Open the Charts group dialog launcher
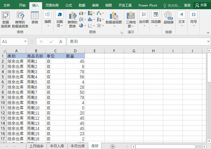Screen dimensions: 211x149 (122, 33)
